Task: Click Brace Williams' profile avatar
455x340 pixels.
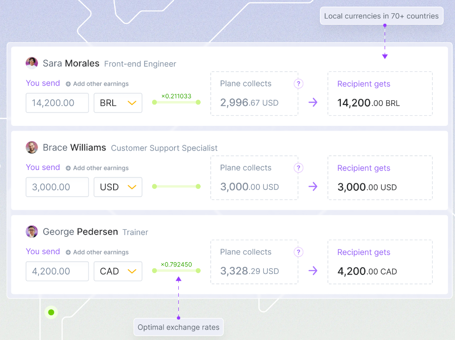Action: (32, 147)
